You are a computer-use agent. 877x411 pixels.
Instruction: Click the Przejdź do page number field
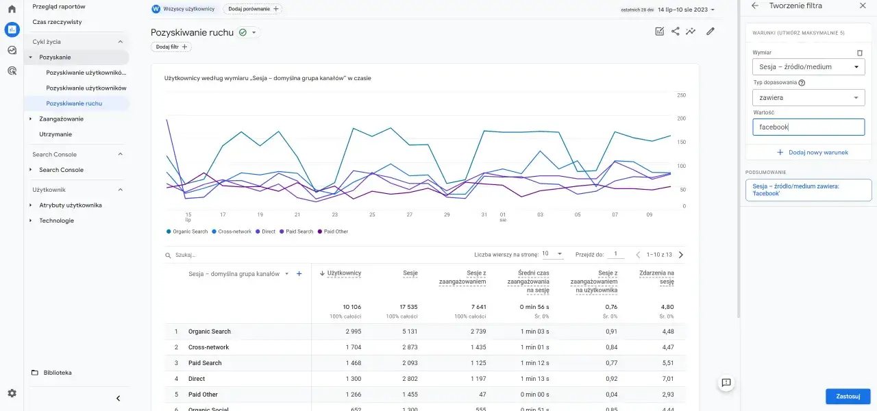[615, 254]
